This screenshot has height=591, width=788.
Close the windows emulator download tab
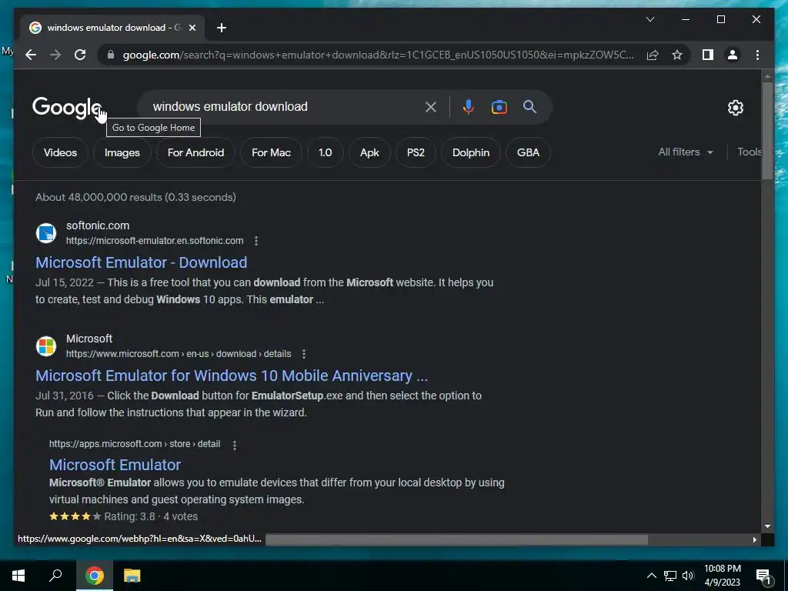[x=192, y=28]
